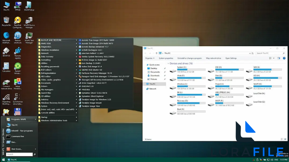Viewport: 289px width, 162px height.
Task: Click Explorer Up arrow navigation button
Action: [156, 53]
